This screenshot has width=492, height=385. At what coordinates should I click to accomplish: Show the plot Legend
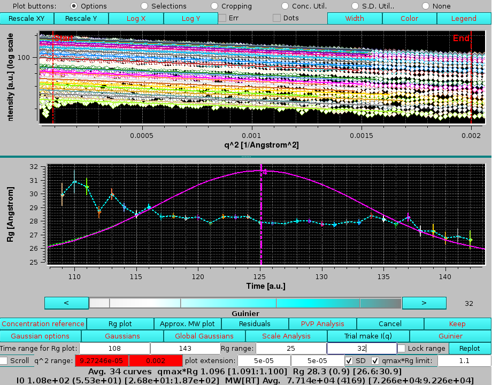point(464,18)
